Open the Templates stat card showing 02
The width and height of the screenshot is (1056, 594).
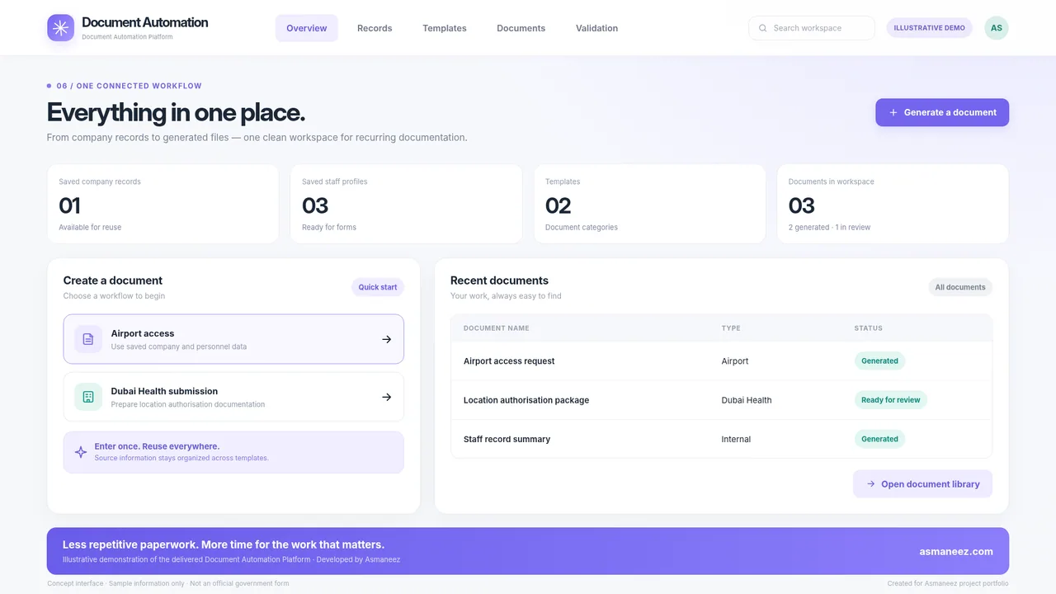pyautogui.click(x=649, y=204)
